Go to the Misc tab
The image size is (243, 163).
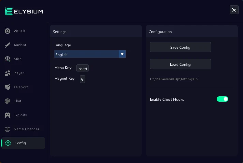tap(17, 59)
